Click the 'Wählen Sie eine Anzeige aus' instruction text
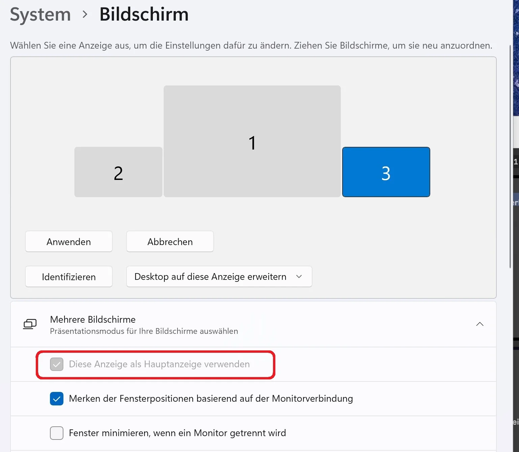Viewport: 519px width, 452px height. (x=251, y=45)
